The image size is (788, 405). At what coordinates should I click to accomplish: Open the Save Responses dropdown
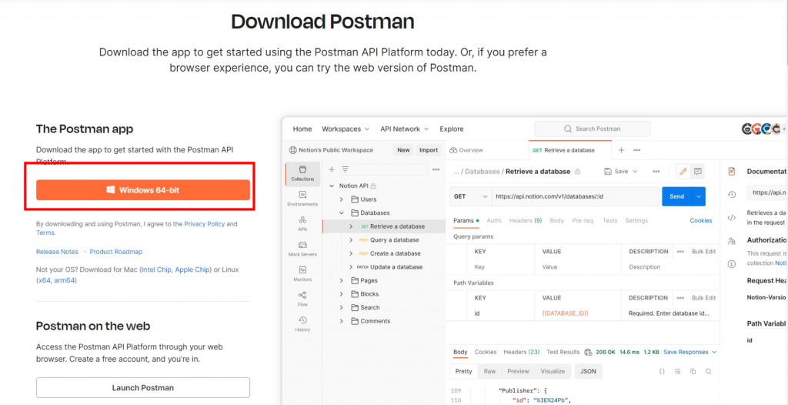[689, 352]
